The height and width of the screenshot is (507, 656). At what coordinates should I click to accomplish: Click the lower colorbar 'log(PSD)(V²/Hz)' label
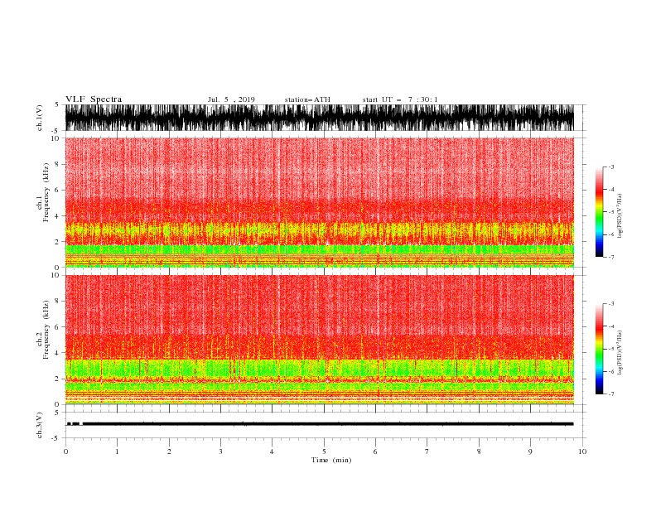click(x=620, y=353)
